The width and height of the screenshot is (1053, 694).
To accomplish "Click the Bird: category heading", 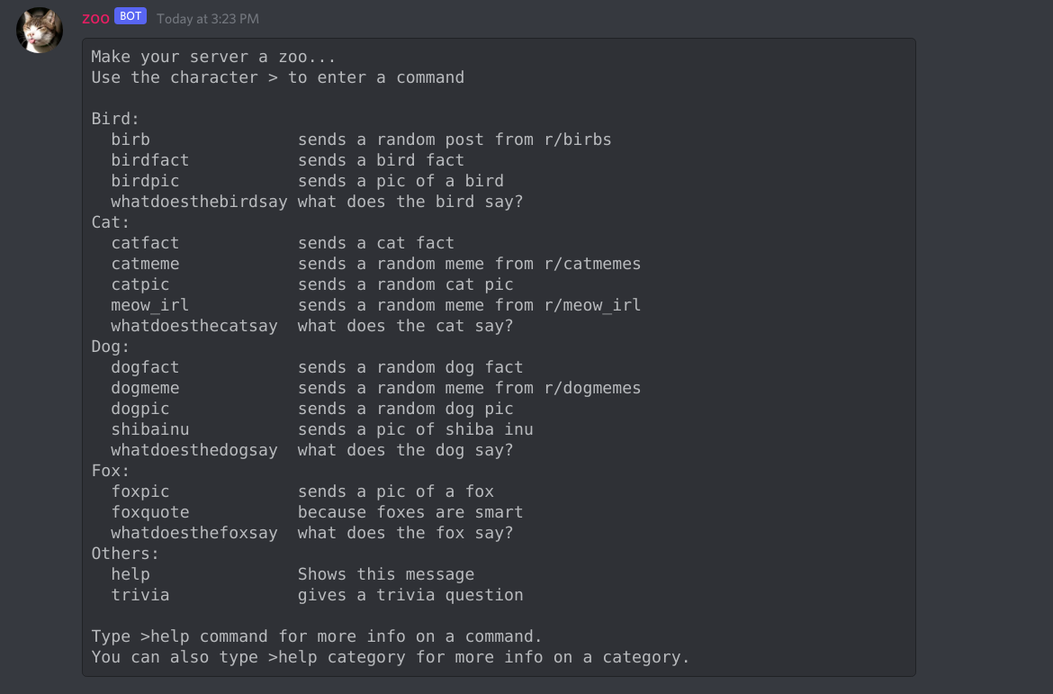I will click(115, 119).
